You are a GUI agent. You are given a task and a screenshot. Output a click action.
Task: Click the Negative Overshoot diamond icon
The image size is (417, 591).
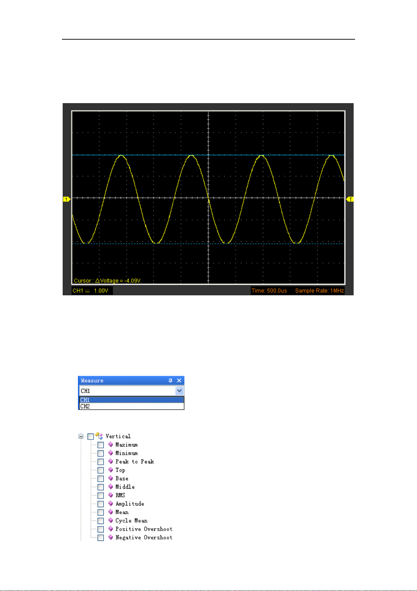[x=111, y=537]
